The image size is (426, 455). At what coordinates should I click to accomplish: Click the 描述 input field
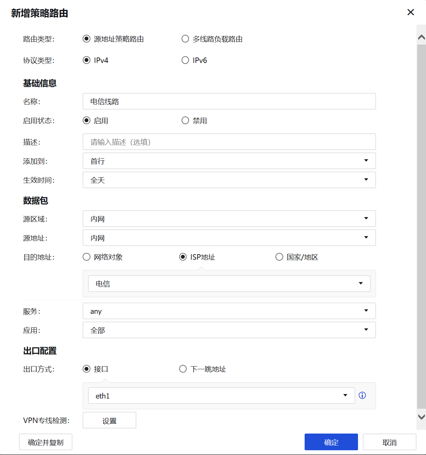[x=229, y=142]
